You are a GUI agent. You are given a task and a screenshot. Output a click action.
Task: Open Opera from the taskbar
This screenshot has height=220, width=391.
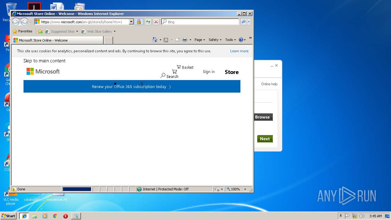(x=65, y=216)
